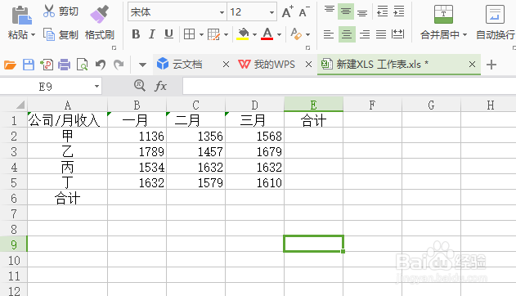Set top vertical alignment
This screenshot has height=296, width=516.
329,11
